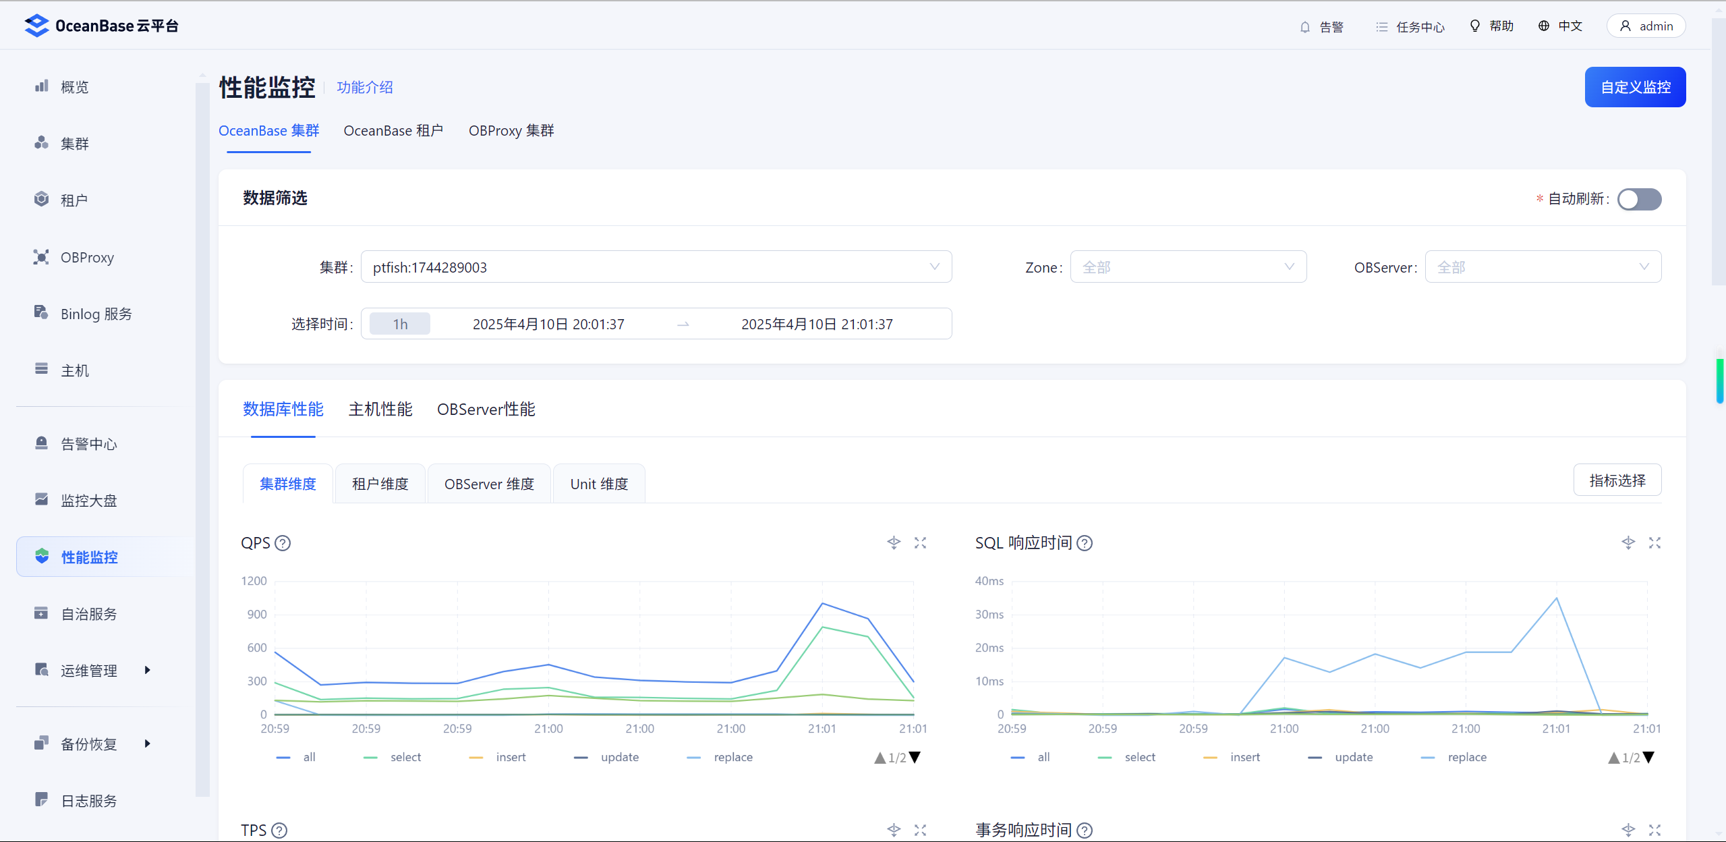Image resolution: width=1726 pixels, height=842 pixels.
Task: Toggle the 'select' series in QPS legend
Action: pyautogui.click(x=405, y=758)
